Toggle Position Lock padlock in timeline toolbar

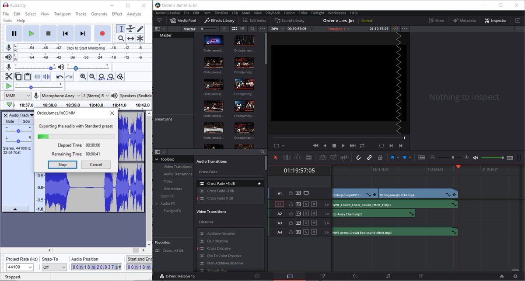click(380, 158)
